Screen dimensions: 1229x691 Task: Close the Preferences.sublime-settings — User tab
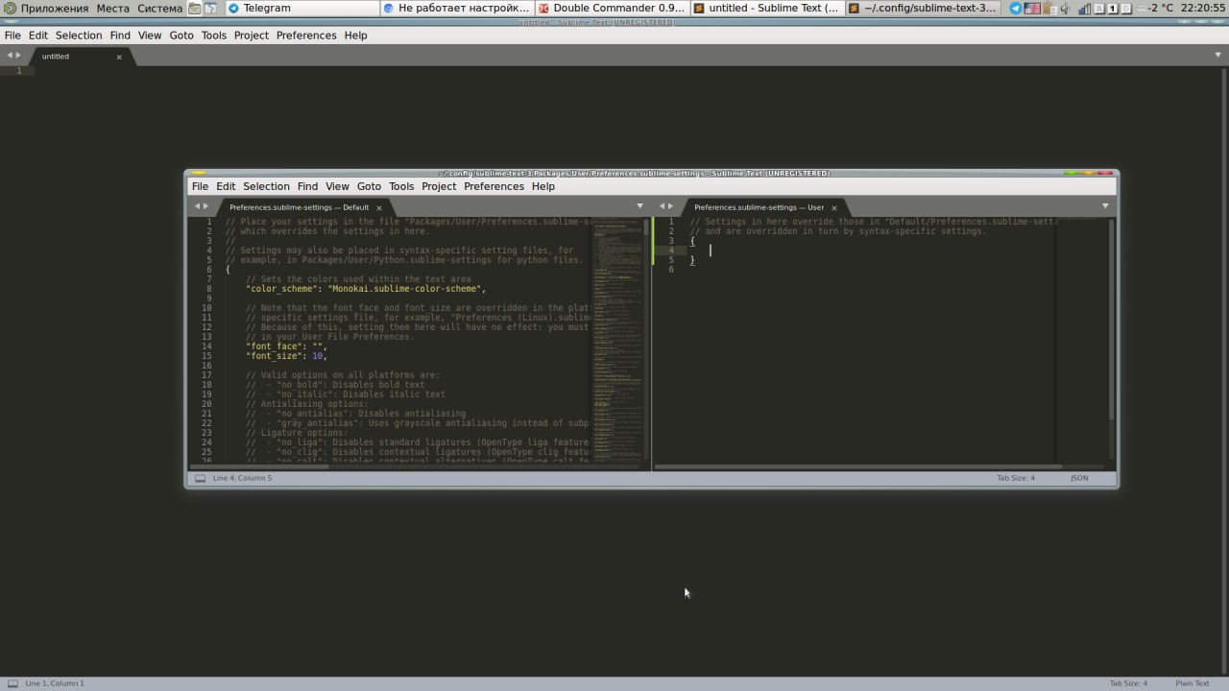coord(833,207)
